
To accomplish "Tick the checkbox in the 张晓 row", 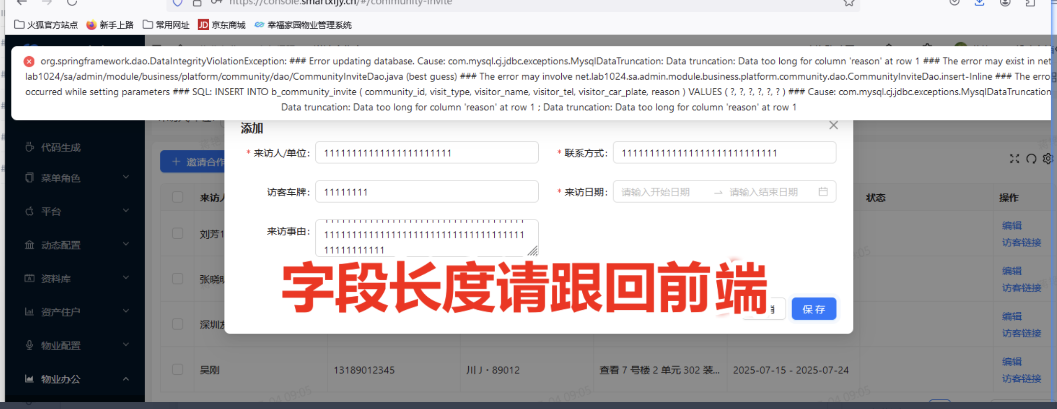I will [x=177, y=279].
